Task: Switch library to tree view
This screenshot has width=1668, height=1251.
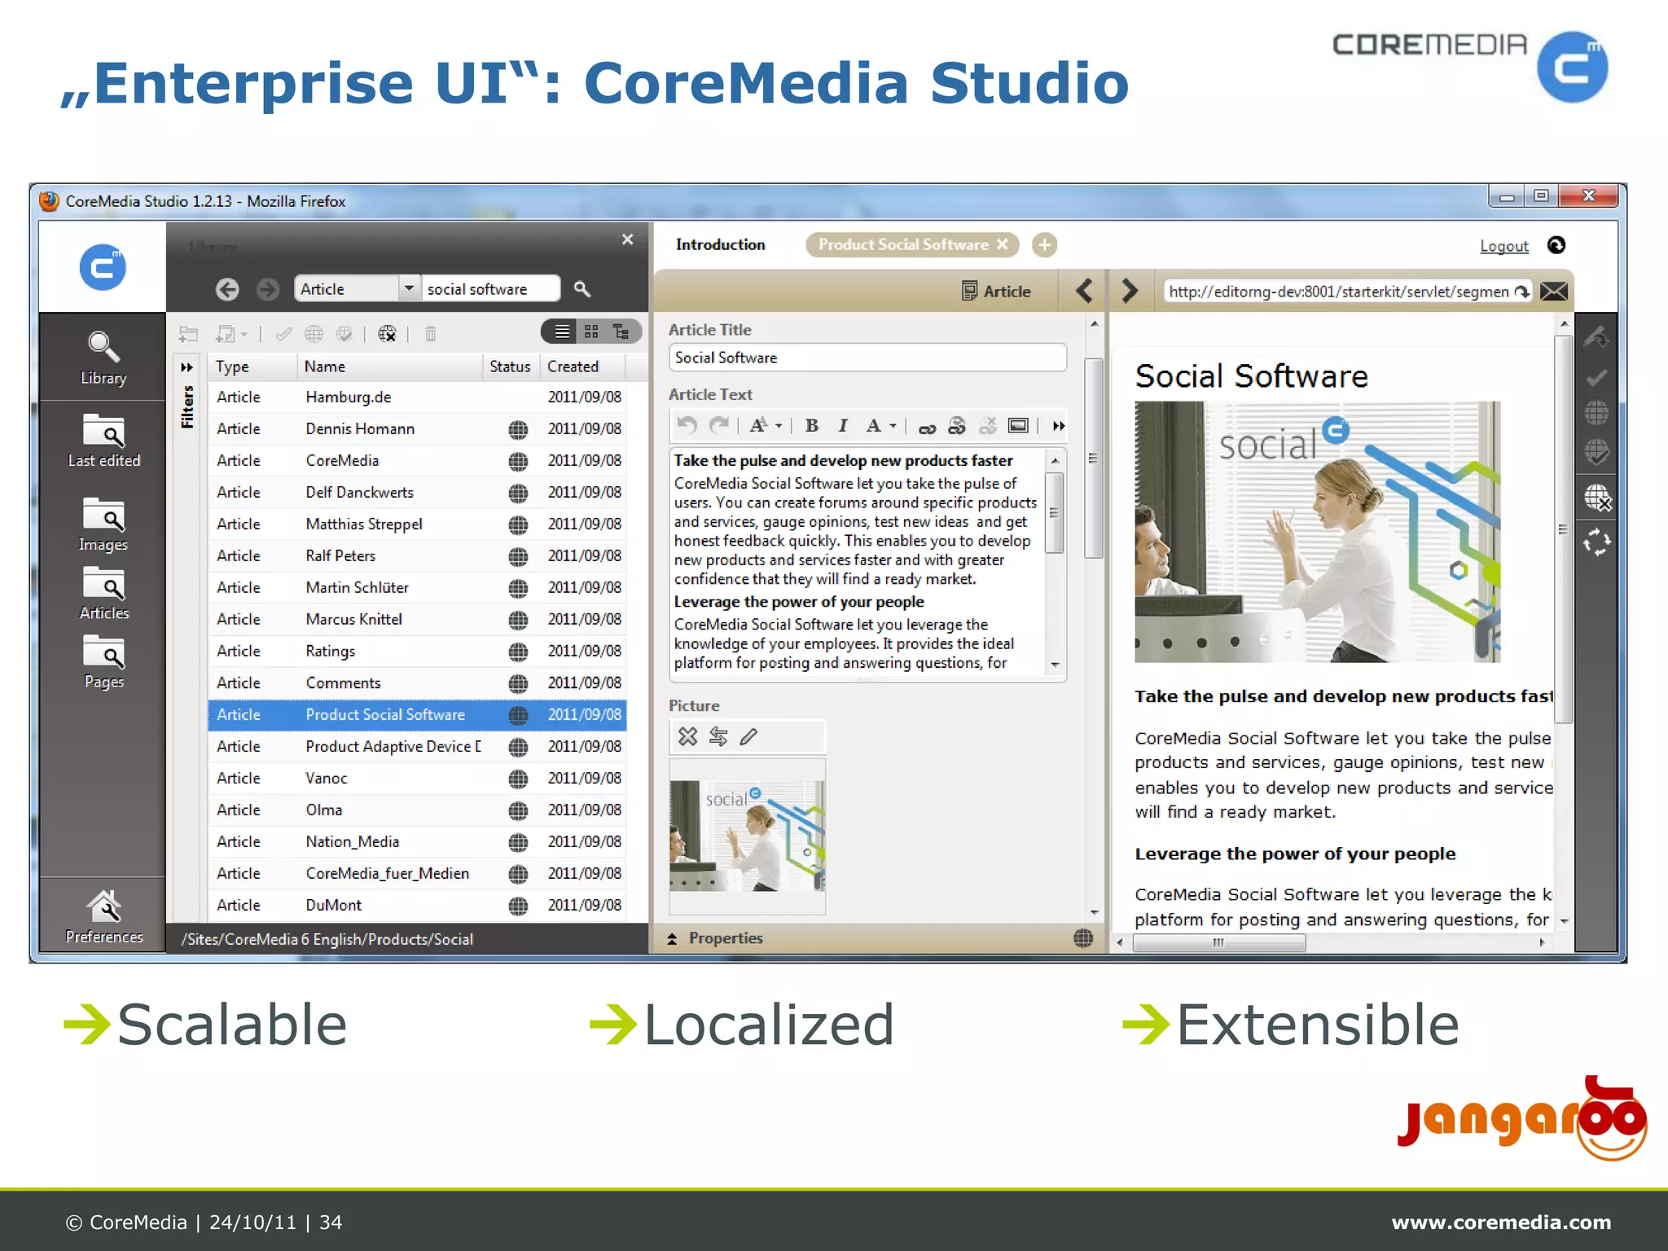Action: pyautogui.click(x=621, y=331)
